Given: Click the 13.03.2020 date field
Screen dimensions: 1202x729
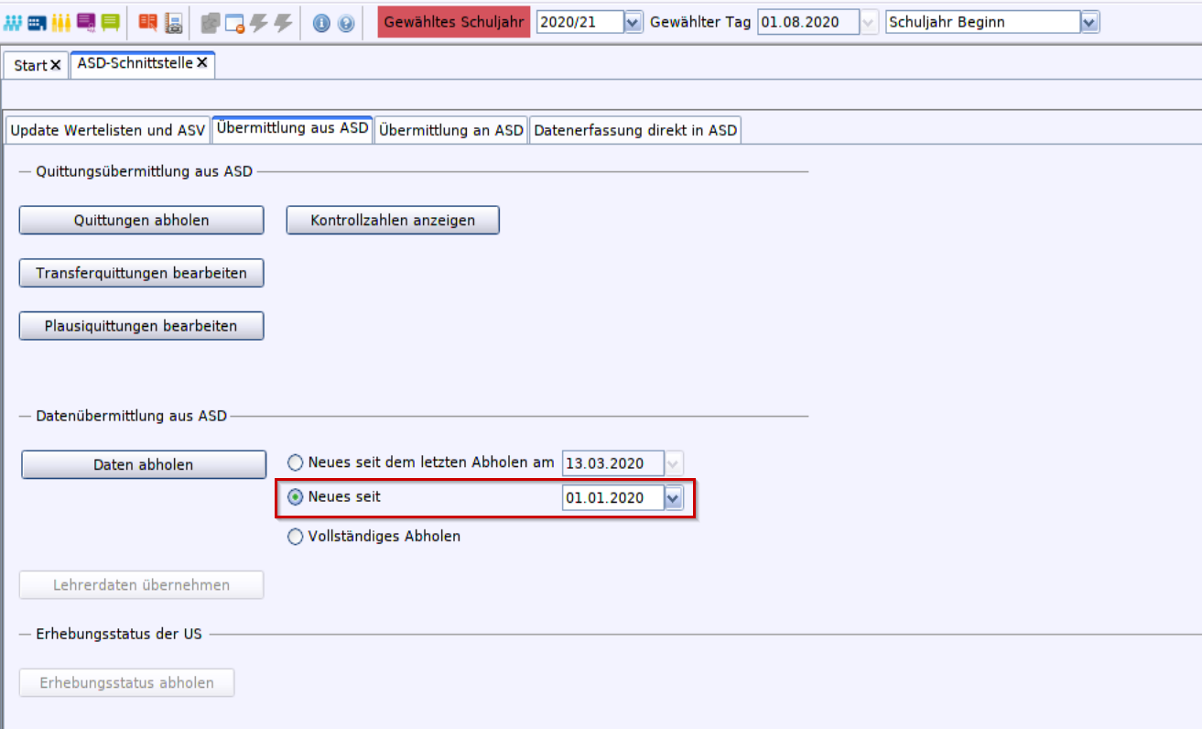Looking at the screenshot, I should point(613,463).
